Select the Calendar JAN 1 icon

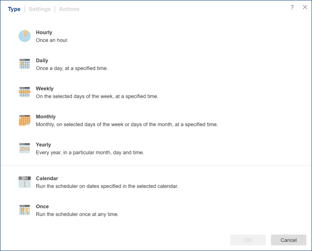(x=25, y=182)
